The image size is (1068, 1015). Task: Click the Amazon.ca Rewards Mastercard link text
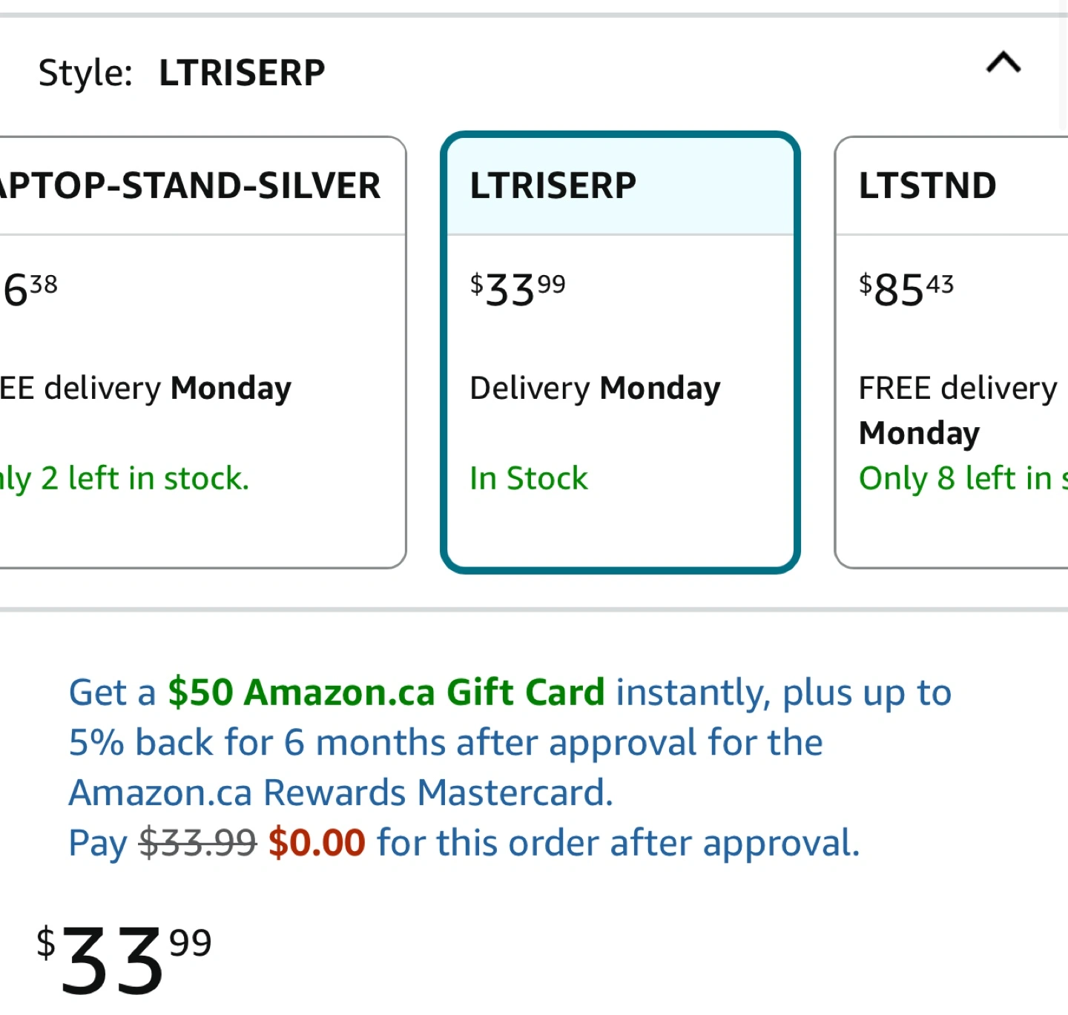pyautogui.click(x=341, y=793)
